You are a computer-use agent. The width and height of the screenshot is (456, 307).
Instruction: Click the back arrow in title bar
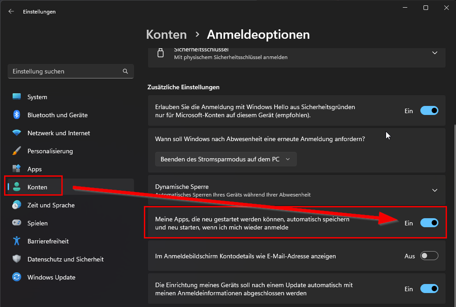tap(11, 12)
